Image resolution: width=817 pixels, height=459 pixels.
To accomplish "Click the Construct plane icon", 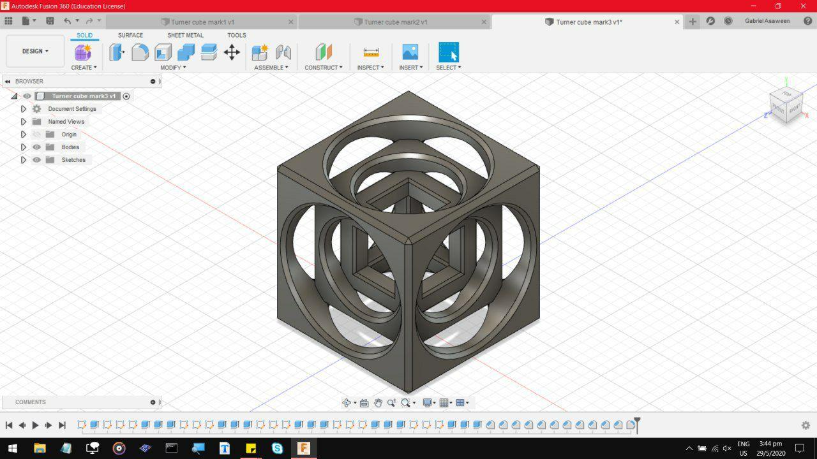I will 324,52.
